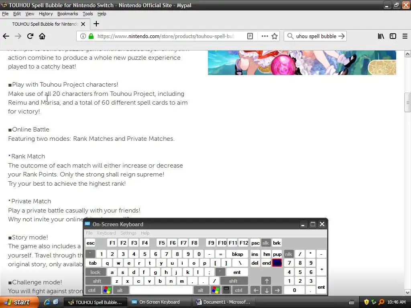Click the bksp backspace key
This screenshot has width=411, height=308.
(238, 254)
